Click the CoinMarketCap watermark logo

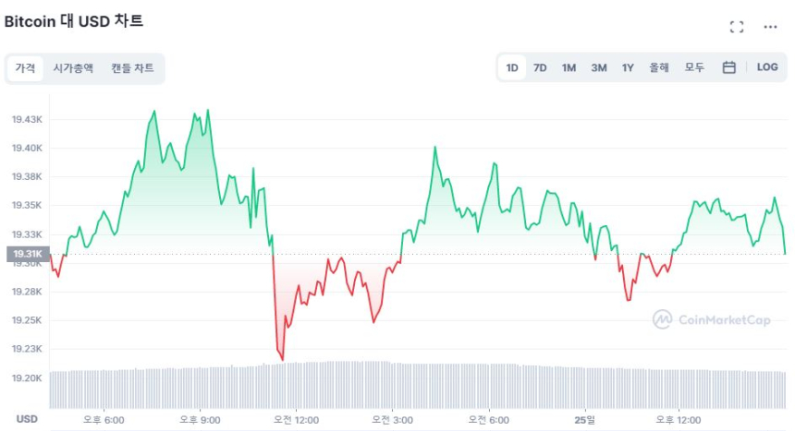pyautogui.click(x=711, y=319)
